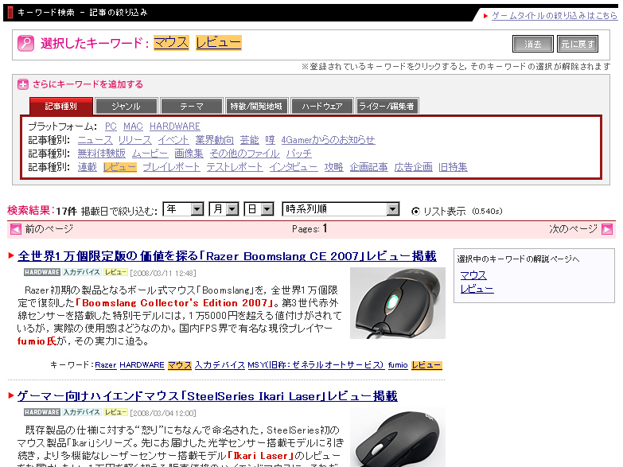The width and height of the screenshot is (623, 467).
Task: Open レビュー explanation page in sidebar
Action: [477, 289]
